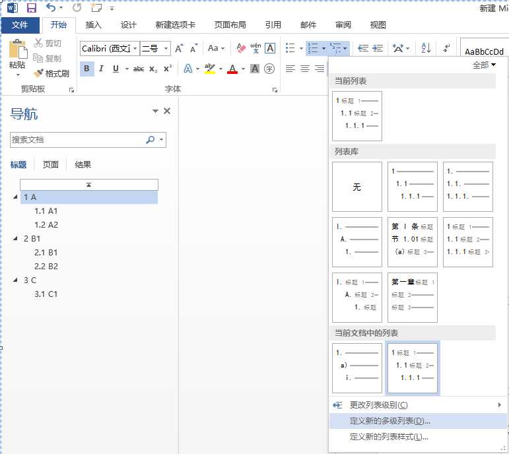Screen dimensions: 509x454
Task: Toggle Bold formatting
Action: tap(86, 69)
